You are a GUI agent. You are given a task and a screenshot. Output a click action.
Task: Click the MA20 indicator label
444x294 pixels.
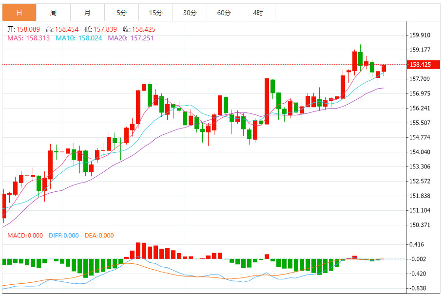click(x=131, y=38)
